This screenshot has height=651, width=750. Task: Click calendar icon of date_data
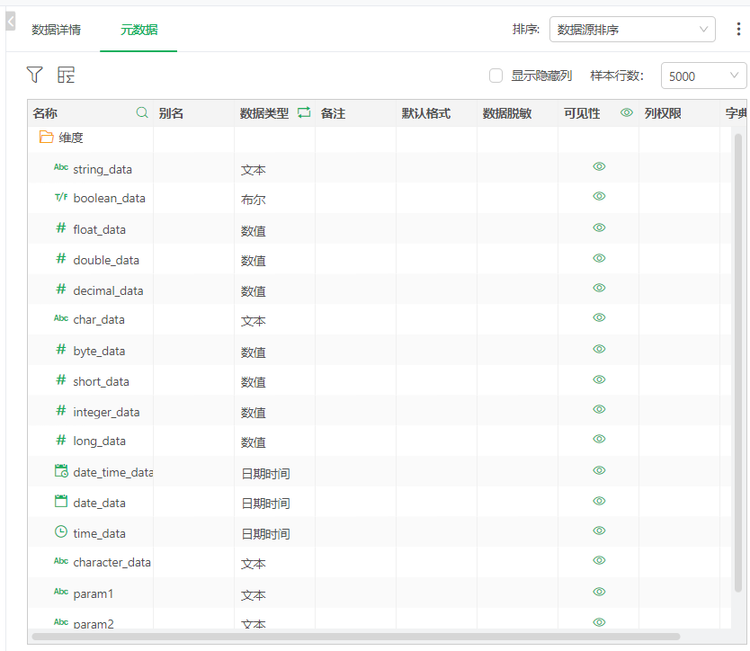click(61, 501)
